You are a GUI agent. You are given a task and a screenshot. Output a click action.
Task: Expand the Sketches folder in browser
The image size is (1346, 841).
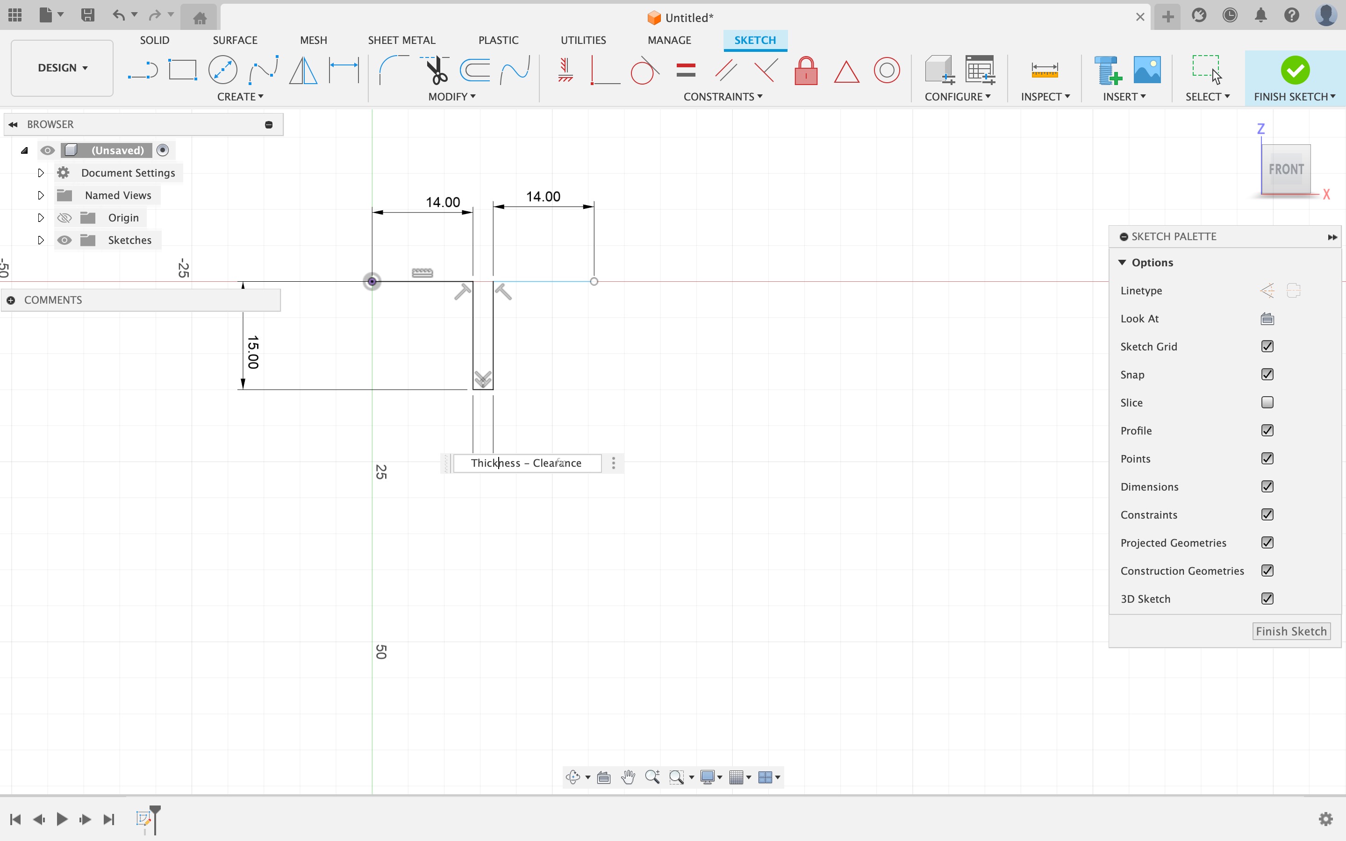tap(41, 240)
